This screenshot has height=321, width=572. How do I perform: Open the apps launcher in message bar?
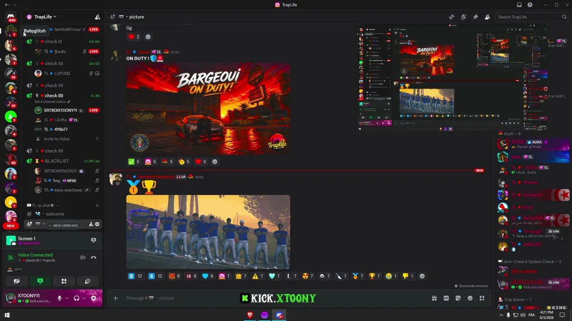click(x=482, y=298)
